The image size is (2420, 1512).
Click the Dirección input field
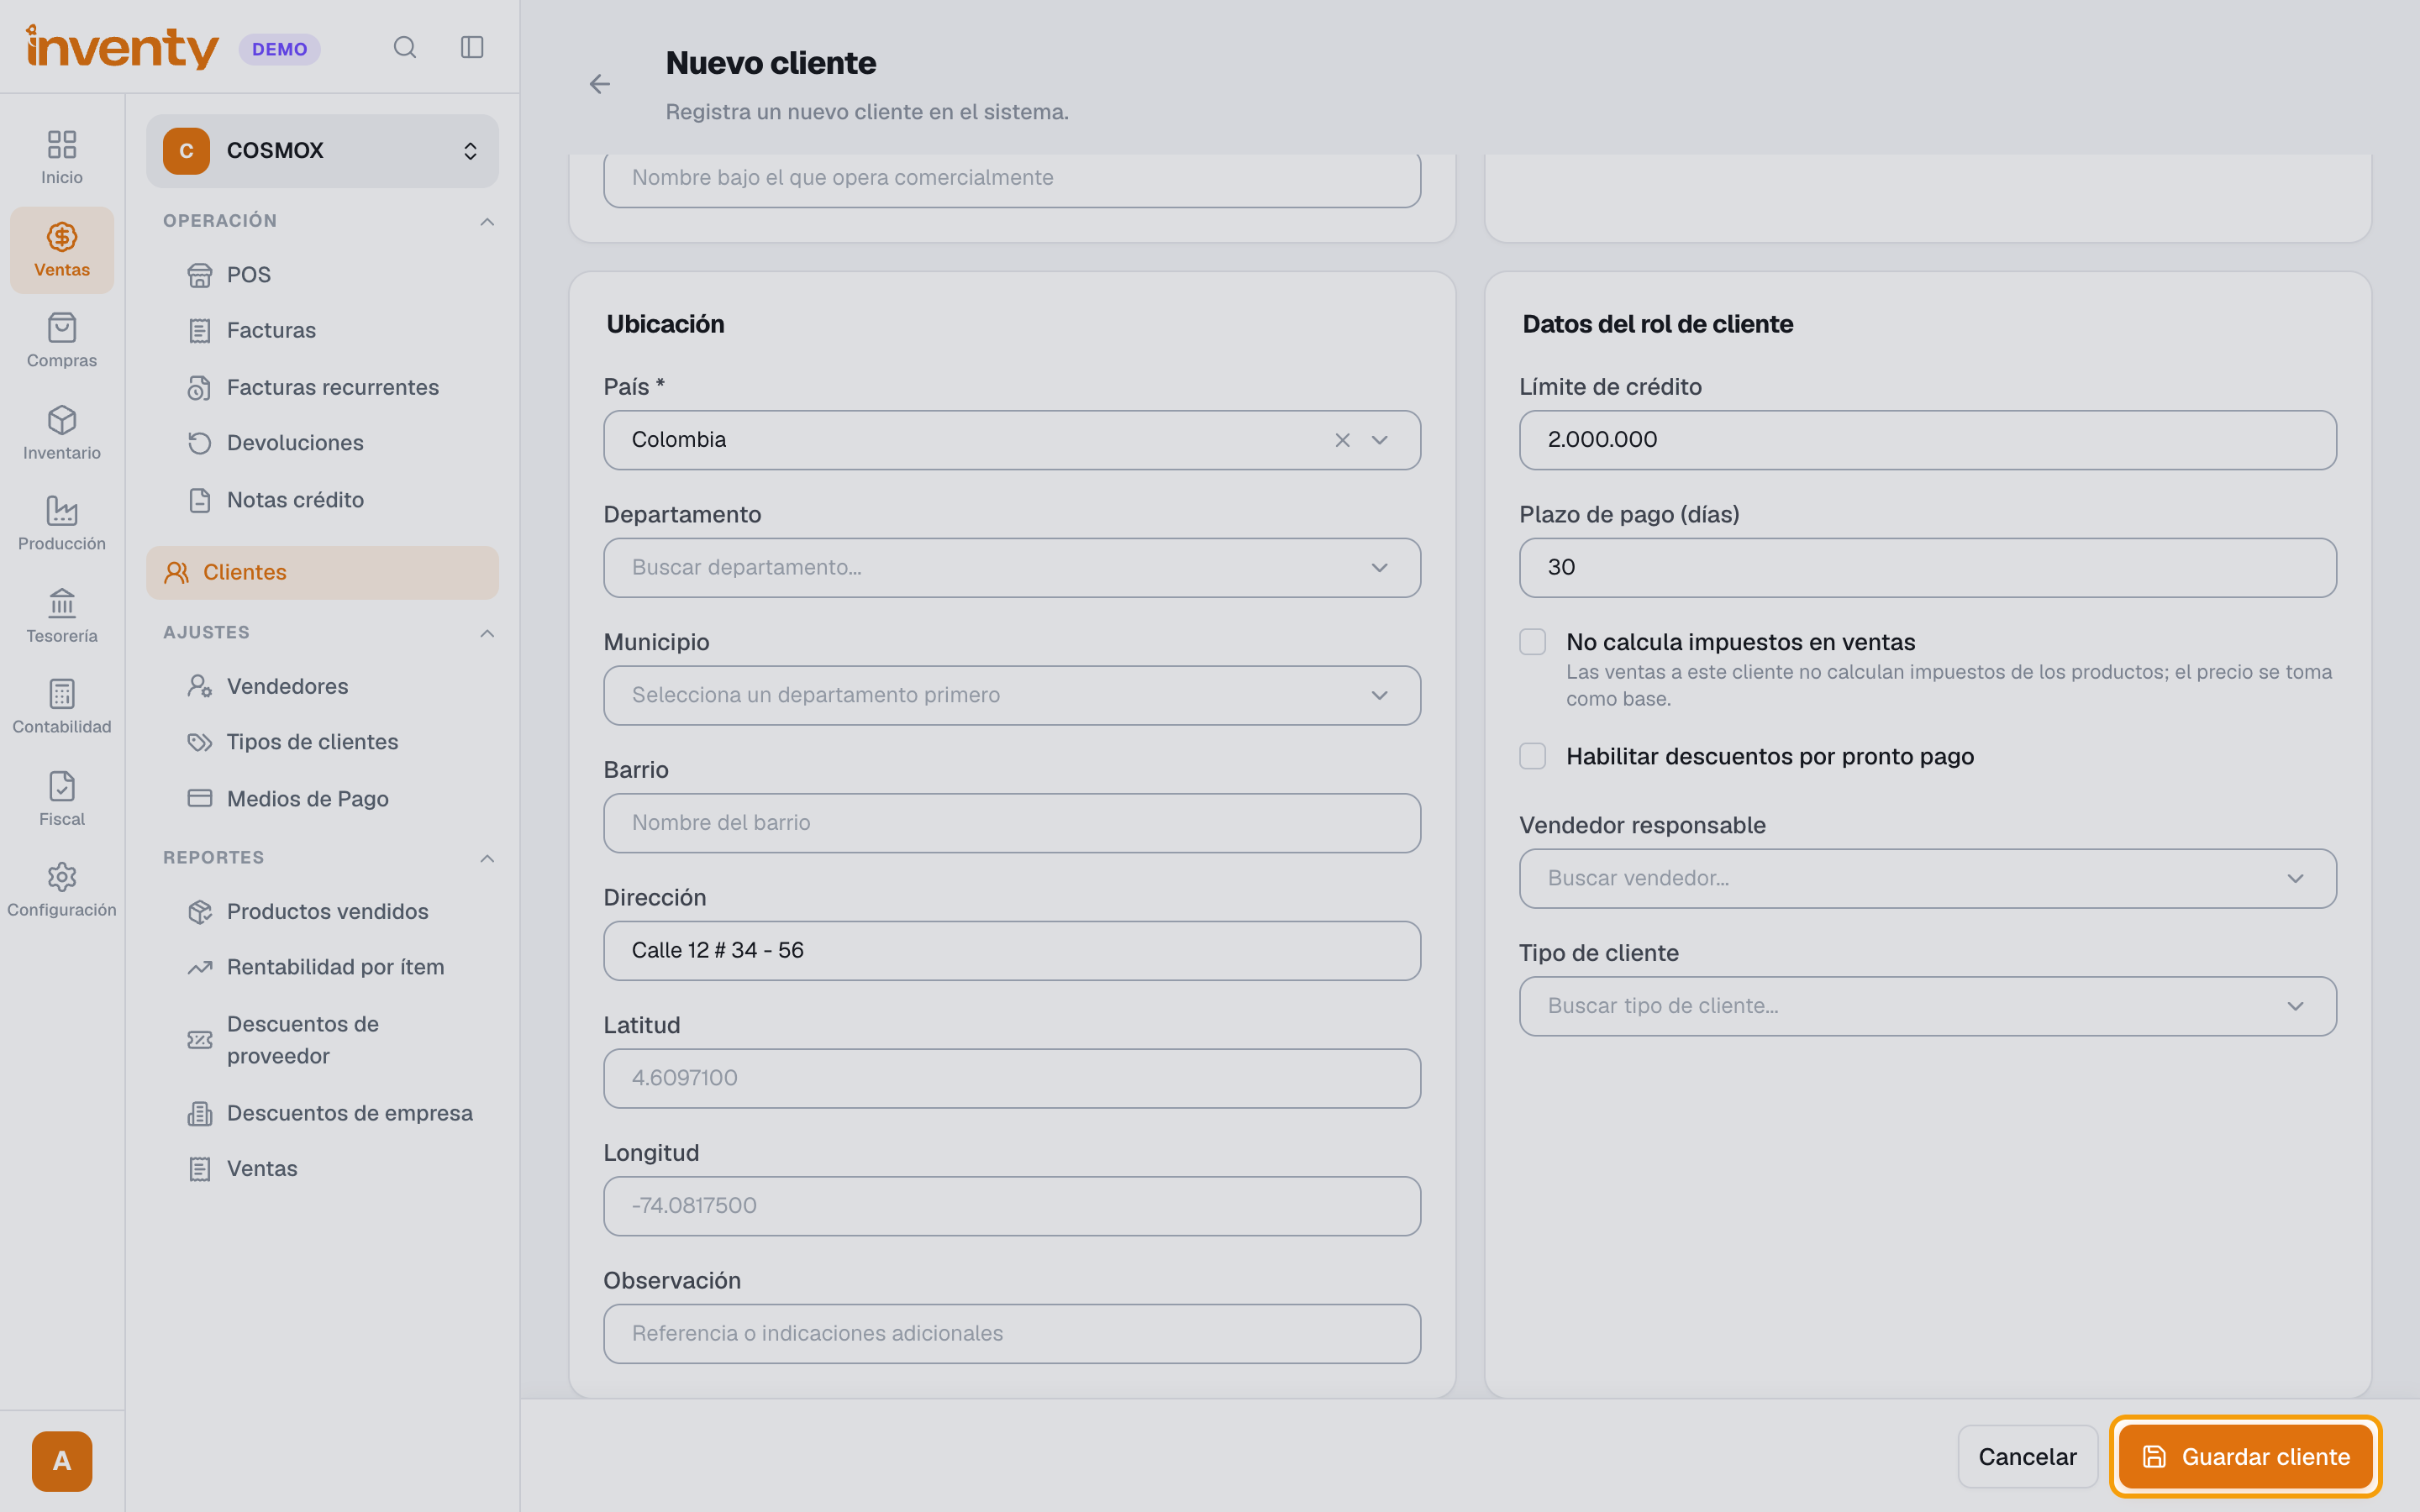1012,951
